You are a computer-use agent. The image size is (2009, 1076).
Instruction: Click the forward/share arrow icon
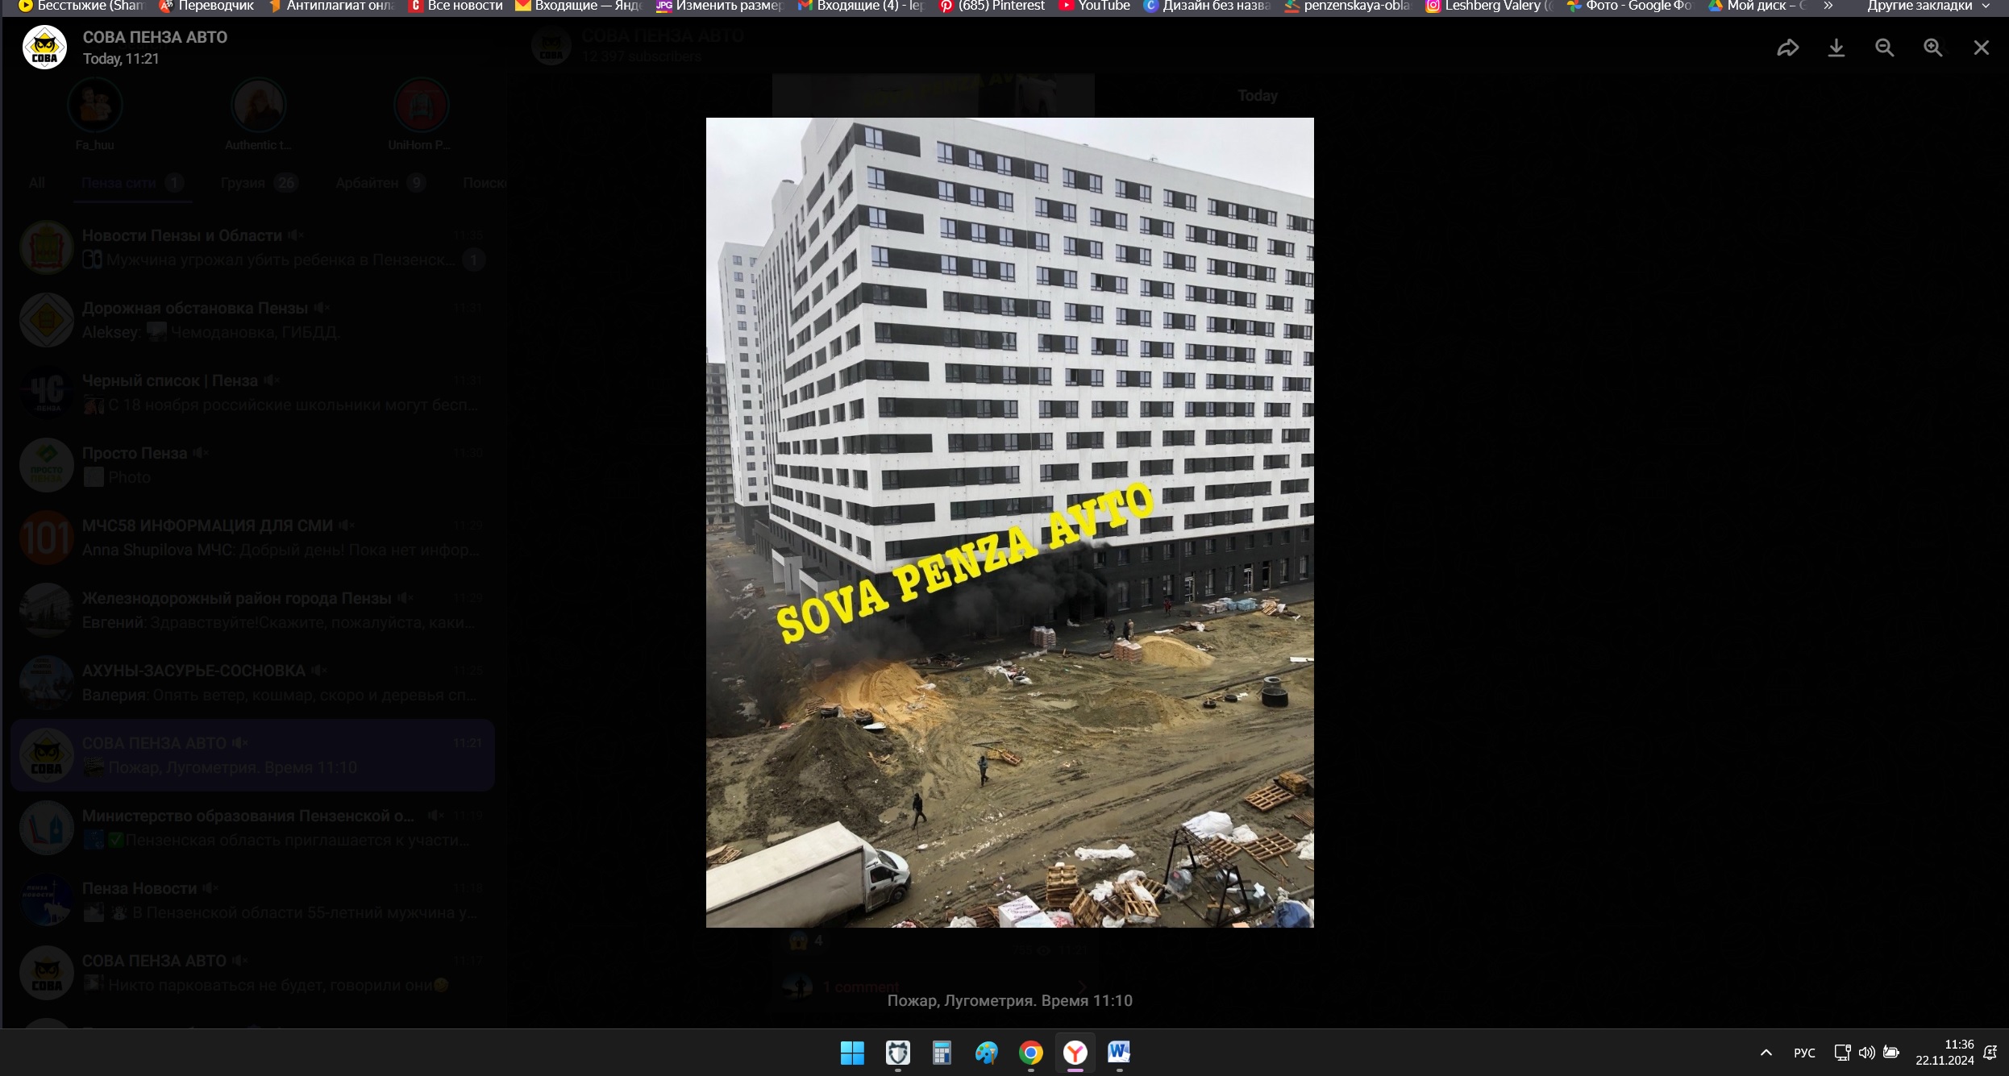click(x=1787, y=48)
